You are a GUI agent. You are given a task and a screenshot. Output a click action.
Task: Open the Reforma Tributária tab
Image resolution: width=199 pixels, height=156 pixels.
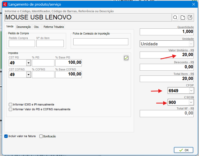(54, 27)
